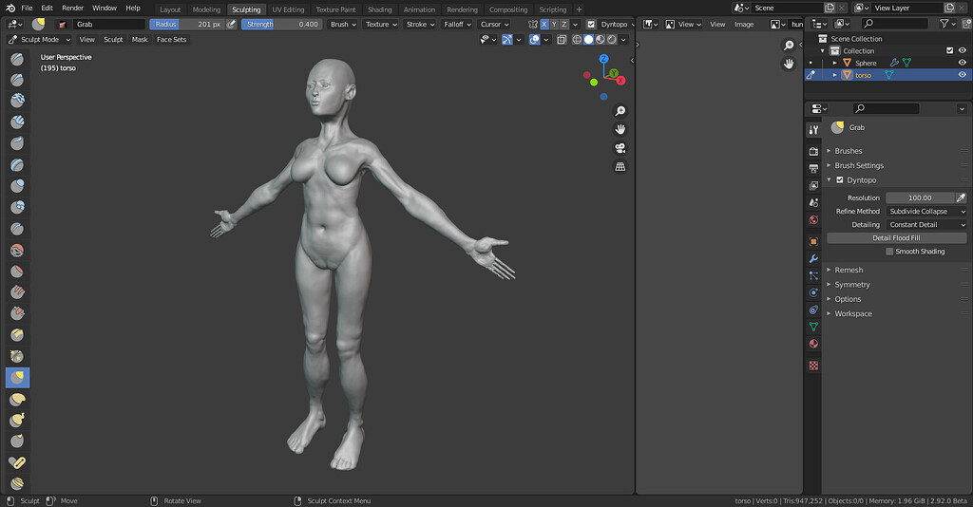Adjust the brush Radius slider
973x507 pixels.
(187, 24)
